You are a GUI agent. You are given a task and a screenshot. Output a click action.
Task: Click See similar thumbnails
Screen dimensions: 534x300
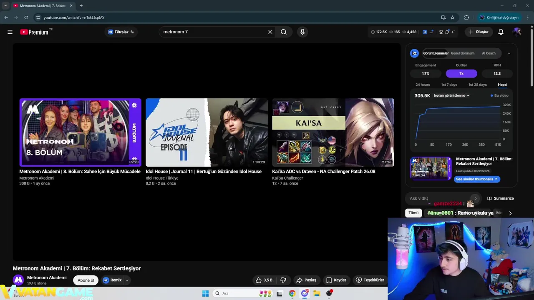477,179
